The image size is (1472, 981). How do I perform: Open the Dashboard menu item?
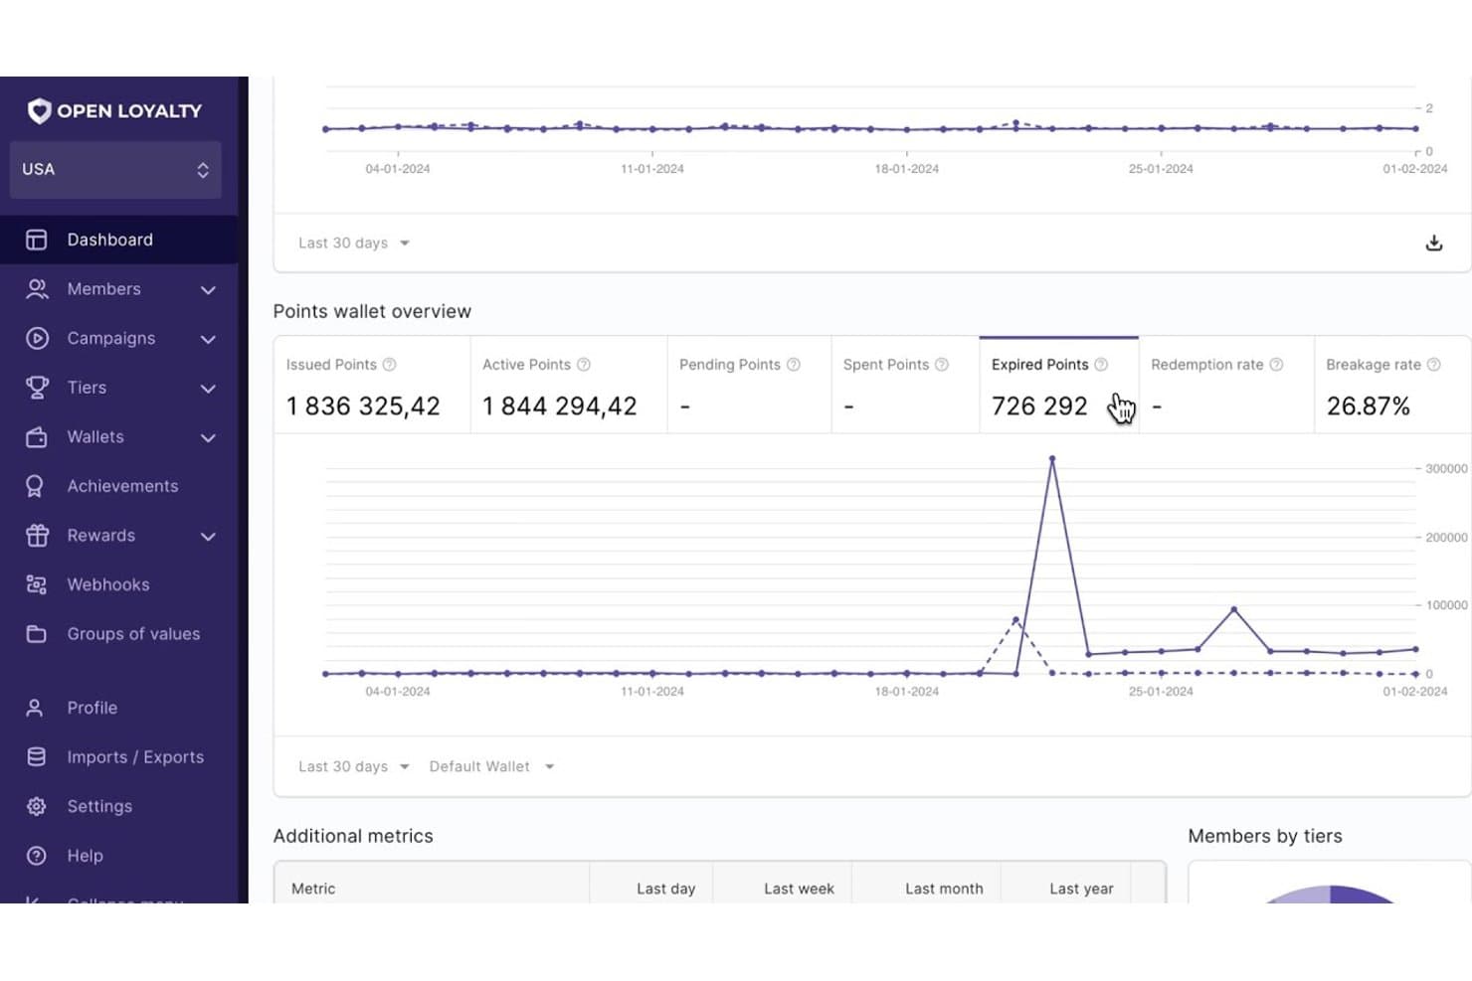(x=119, y=240)
